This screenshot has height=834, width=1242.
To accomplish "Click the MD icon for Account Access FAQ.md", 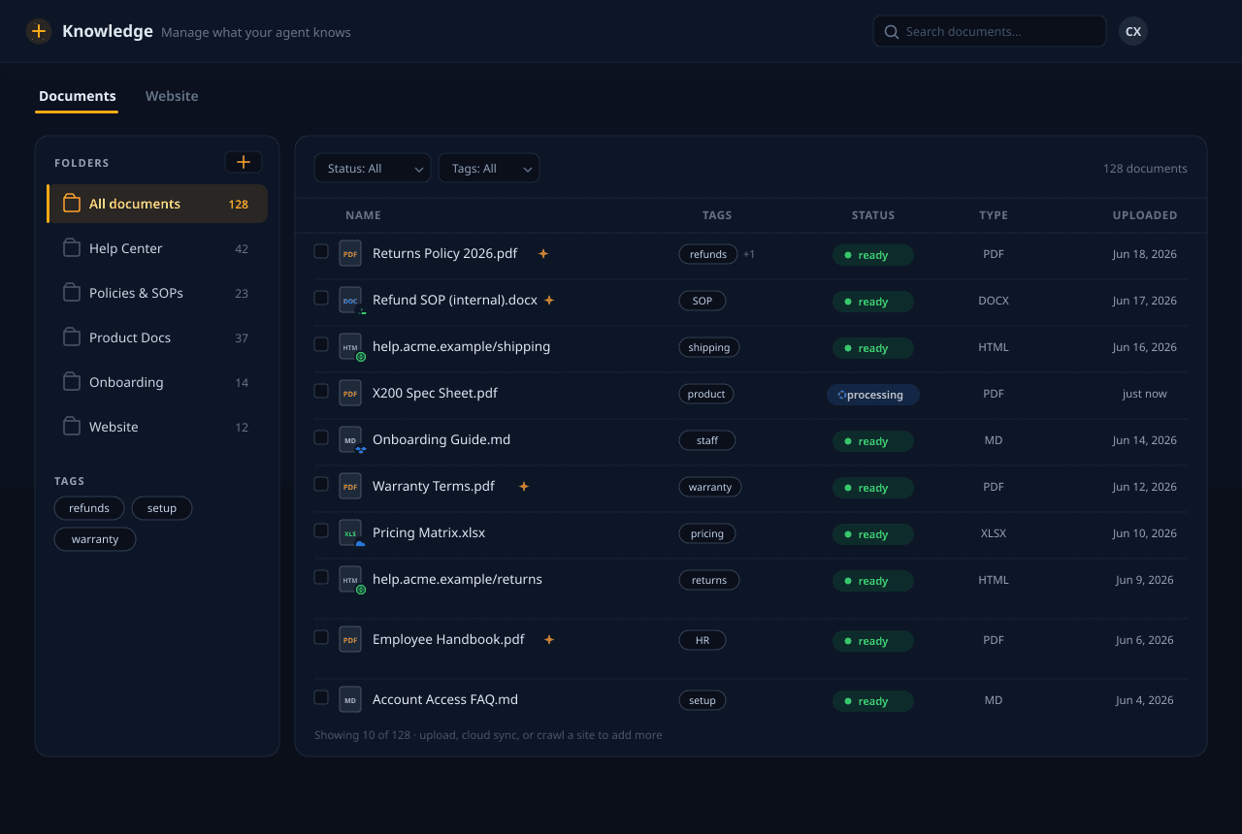I will [x=350, y=700].
